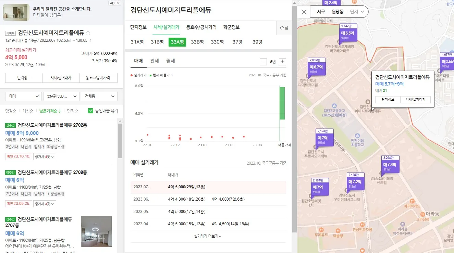Close the map filter bar X icon

[304, 12]
